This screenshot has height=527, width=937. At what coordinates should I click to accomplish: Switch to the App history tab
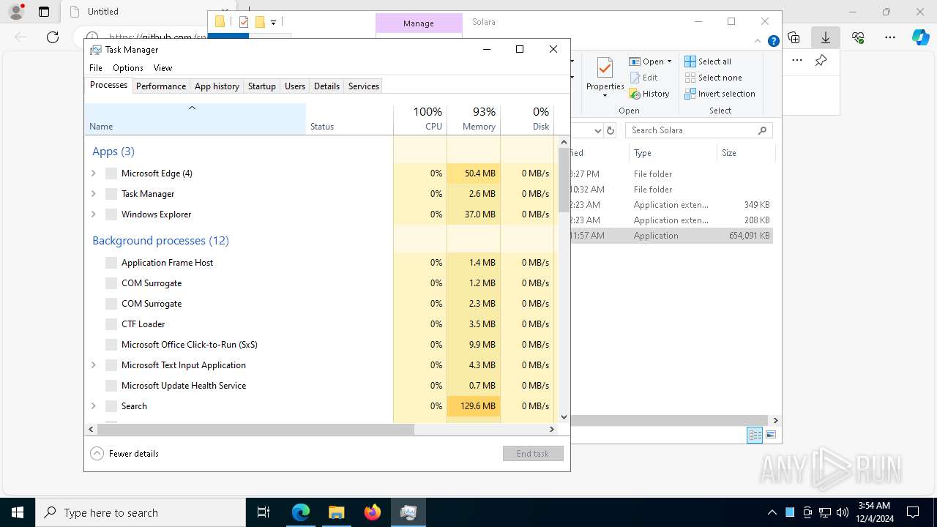[217, 86]
